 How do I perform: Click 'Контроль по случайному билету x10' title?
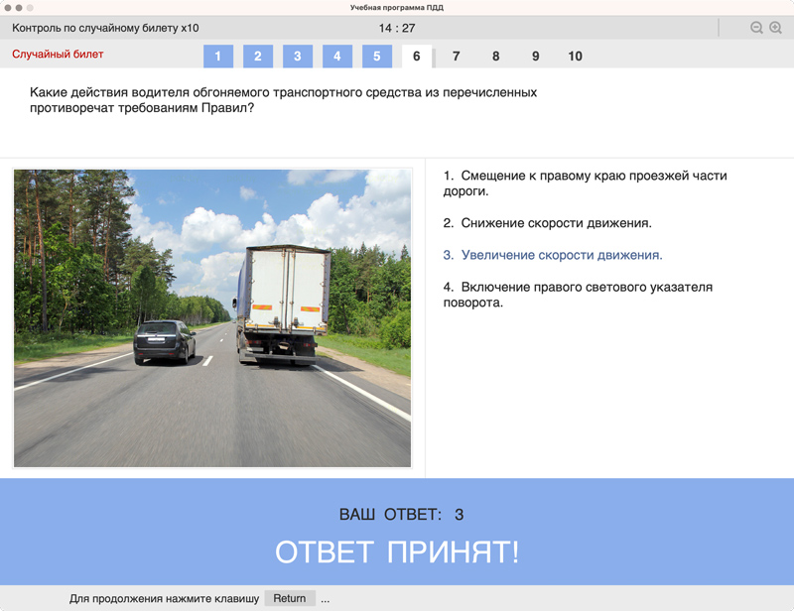pyautogui.click(x=105, y=28)
